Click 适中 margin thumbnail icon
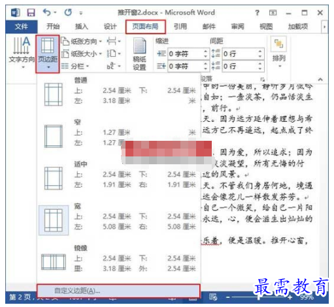The image size is (334, 307). click(x=54, y=179)
